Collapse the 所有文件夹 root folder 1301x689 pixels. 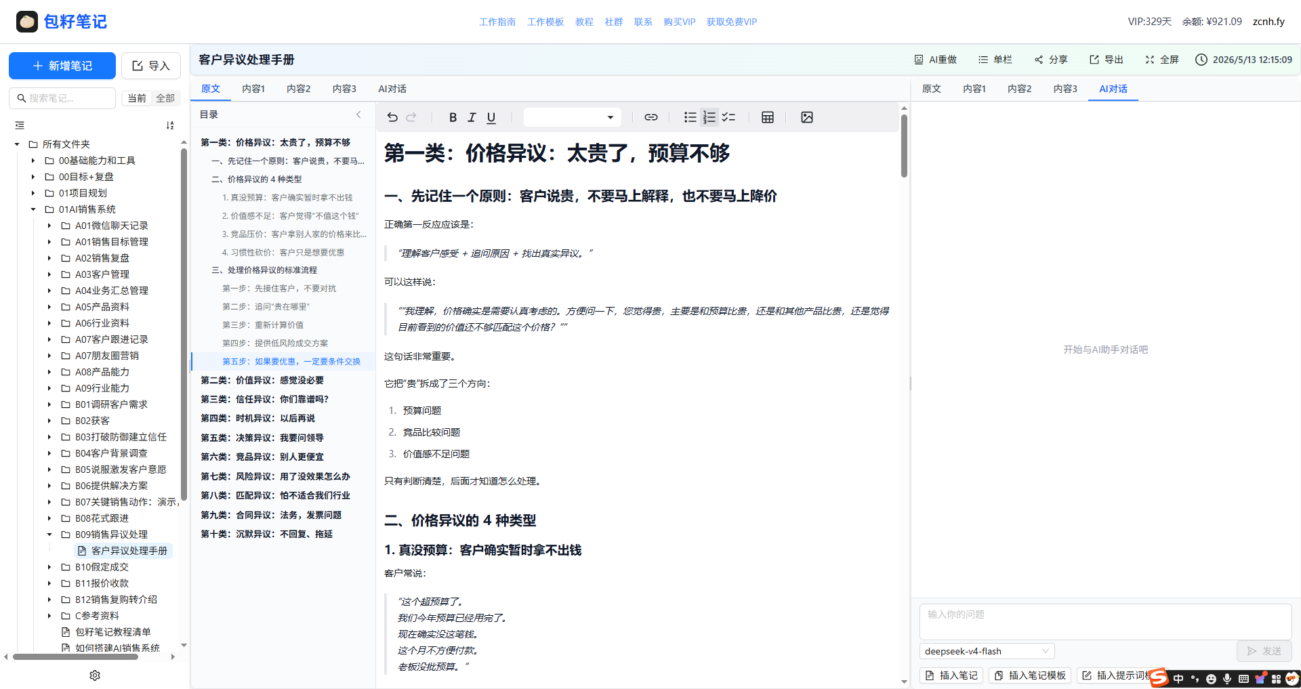(17, 144)
